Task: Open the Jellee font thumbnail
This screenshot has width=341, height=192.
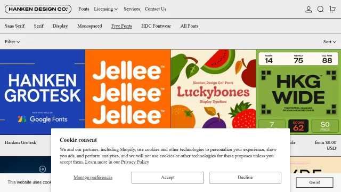Action: pos(128,89)
